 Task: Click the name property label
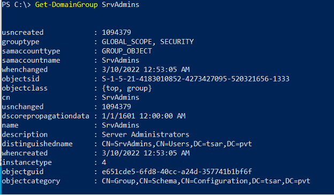(10, 125)
